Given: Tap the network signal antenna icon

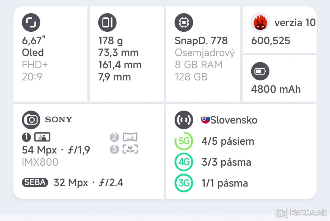Looking at the screenshot, I should pyautogui.click(x=184, y=120).
